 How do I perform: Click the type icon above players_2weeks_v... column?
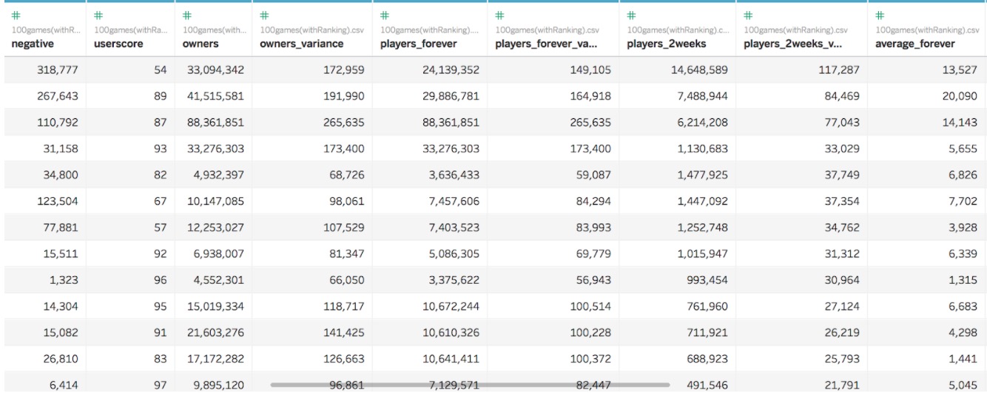[x=749, y=16]
